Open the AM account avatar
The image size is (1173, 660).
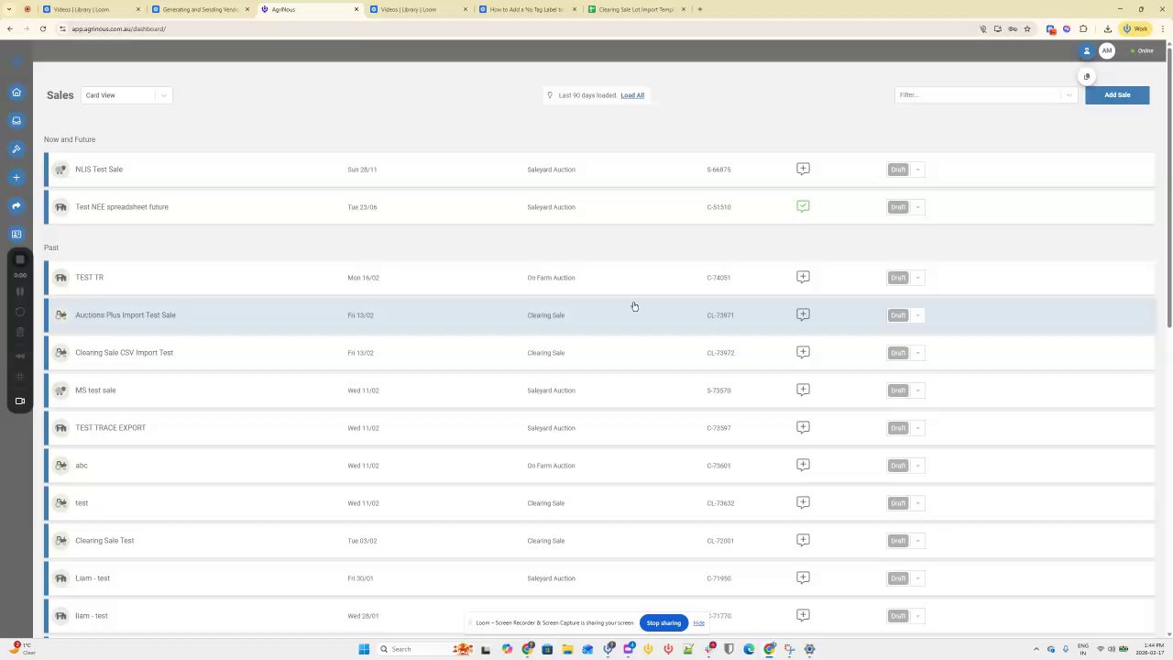click(1107, 51)
